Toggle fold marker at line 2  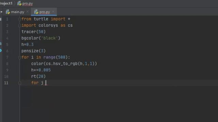pyautogui.click(x=20, y=26)
